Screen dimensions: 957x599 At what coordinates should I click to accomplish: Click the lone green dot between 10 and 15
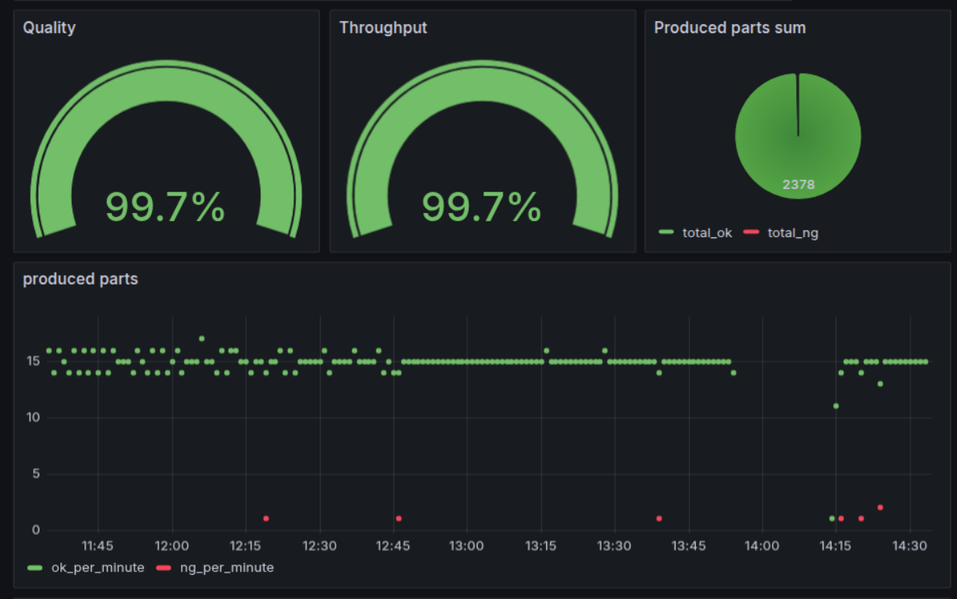836,406
